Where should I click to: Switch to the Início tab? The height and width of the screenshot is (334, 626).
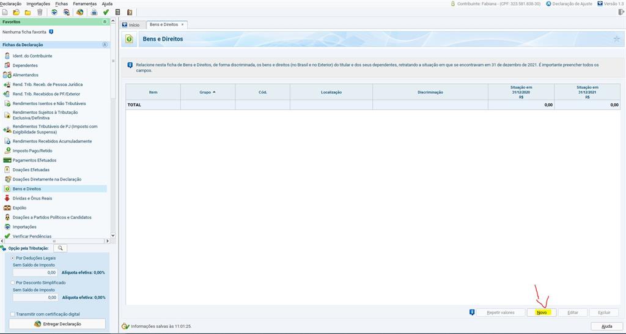(131, 24)
